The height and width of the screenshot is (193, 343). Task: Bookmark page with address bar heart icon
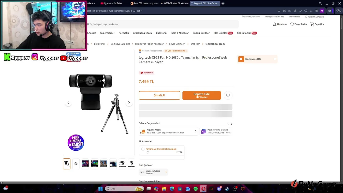pos(306,11)
